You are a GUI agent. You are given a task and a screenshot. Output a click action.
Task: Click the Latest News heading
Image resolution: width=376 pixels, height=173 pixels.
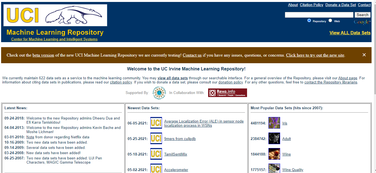click(x=16, y=108)
